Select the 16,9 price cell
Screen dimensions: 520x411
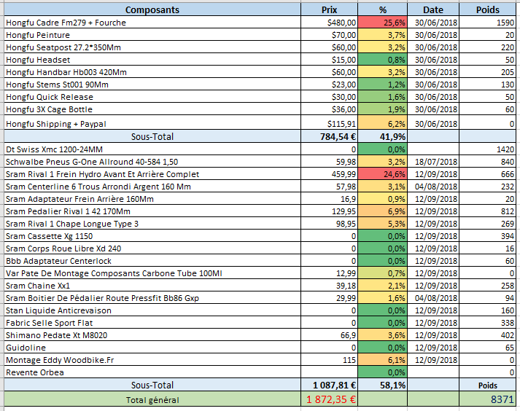pyautogui.click(x=330, y=199)
